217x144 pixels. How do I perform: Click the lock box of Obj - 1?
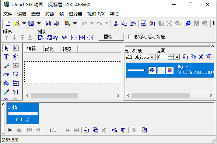pyautogui.click(x=161, y=70)
